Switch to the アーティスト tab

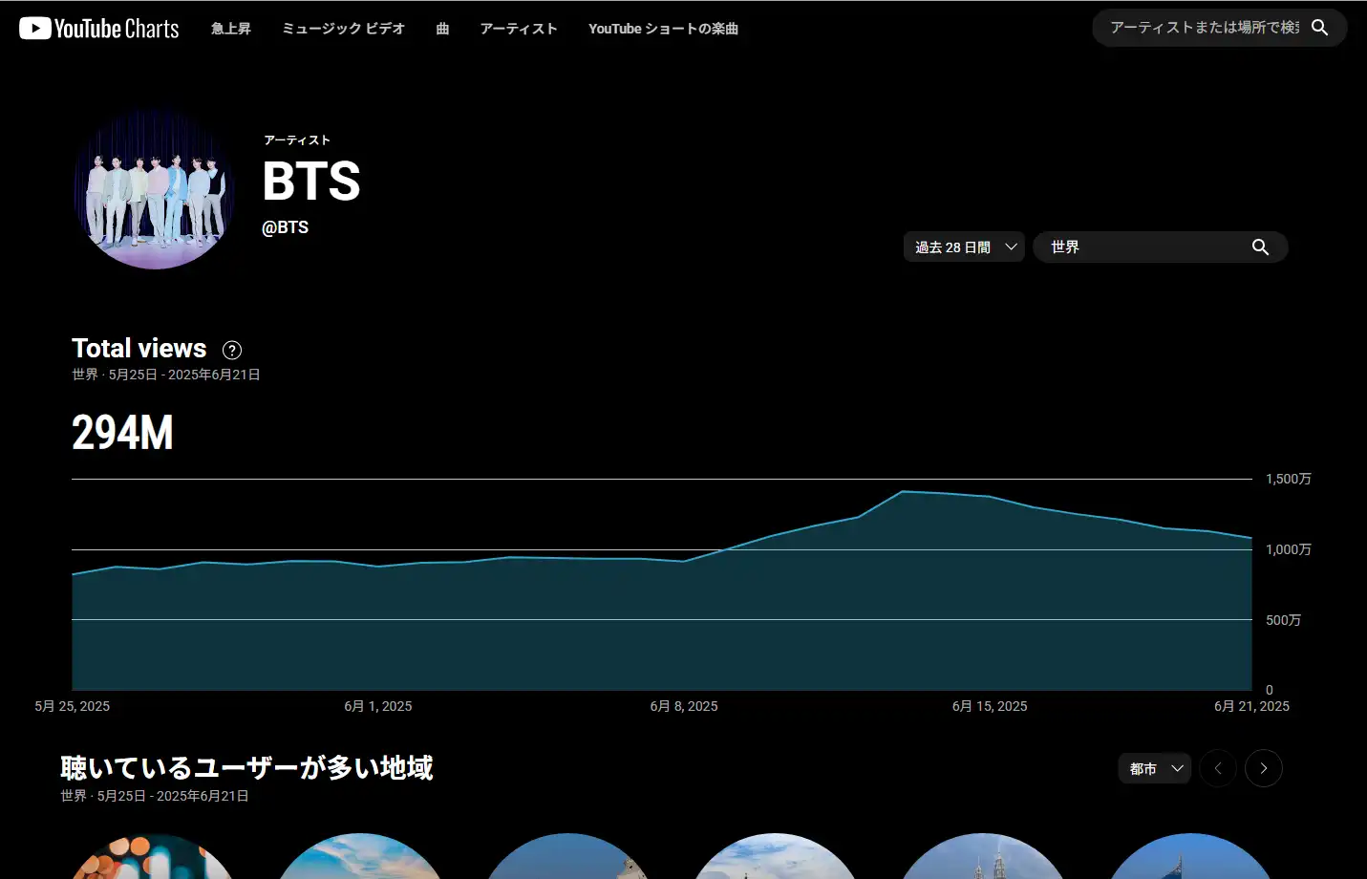click(x=519, y=29)
